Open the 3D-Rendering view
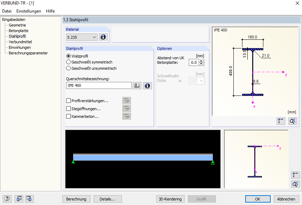Viewport: 302px width, 205px height. pyautogui.click(x=170, y=199)
